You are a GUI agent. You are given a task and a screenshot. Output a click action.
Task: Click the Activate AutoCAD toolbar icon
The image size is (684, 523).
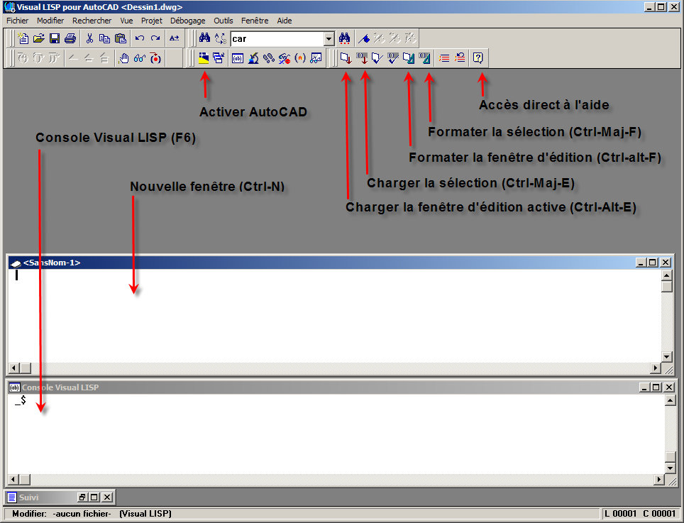(x=204, y=58)
